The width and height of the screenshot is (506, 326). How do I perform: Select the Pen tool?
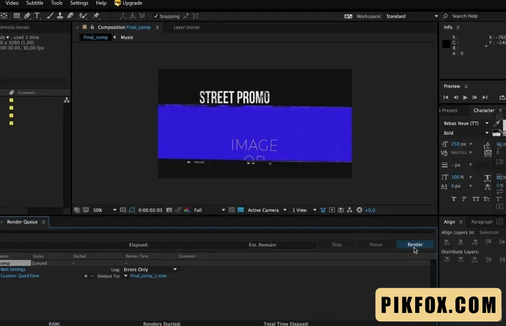27,16
